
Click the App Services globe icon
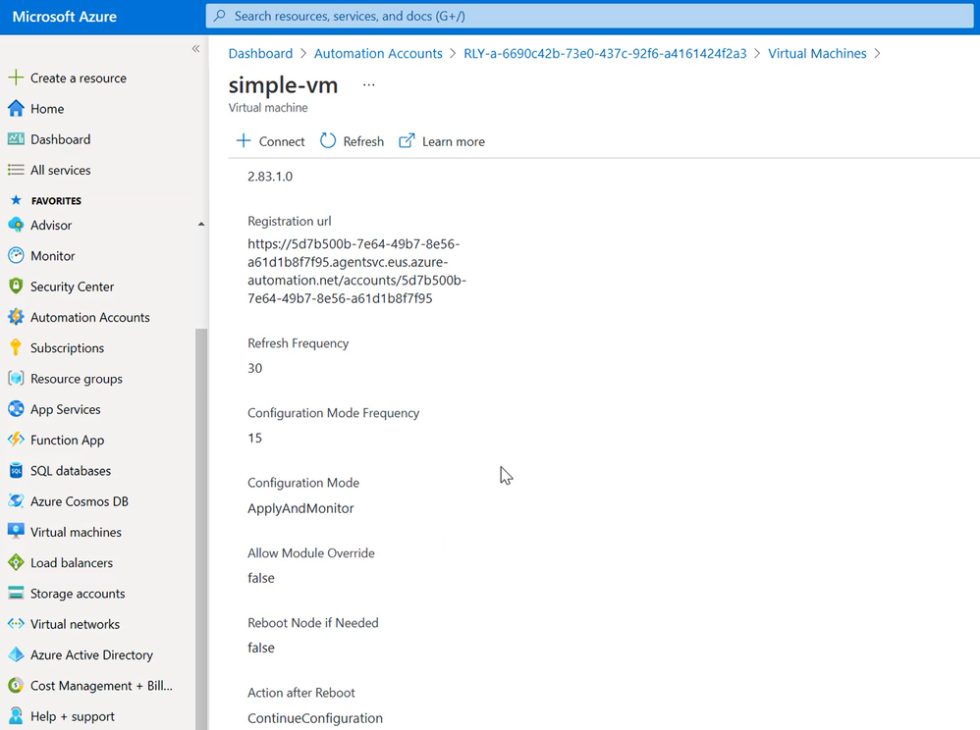point(16,409)
